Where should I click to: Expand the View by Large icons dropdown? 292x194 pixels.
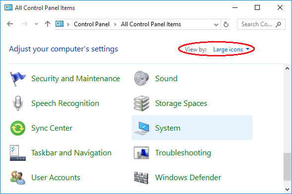tap(231, 49)
